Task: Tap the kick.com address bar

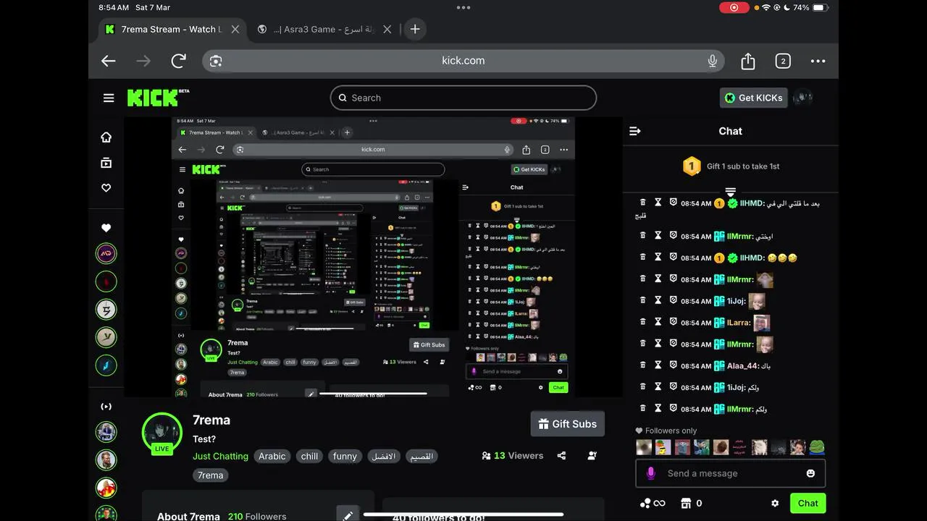Action: point(463,61)
